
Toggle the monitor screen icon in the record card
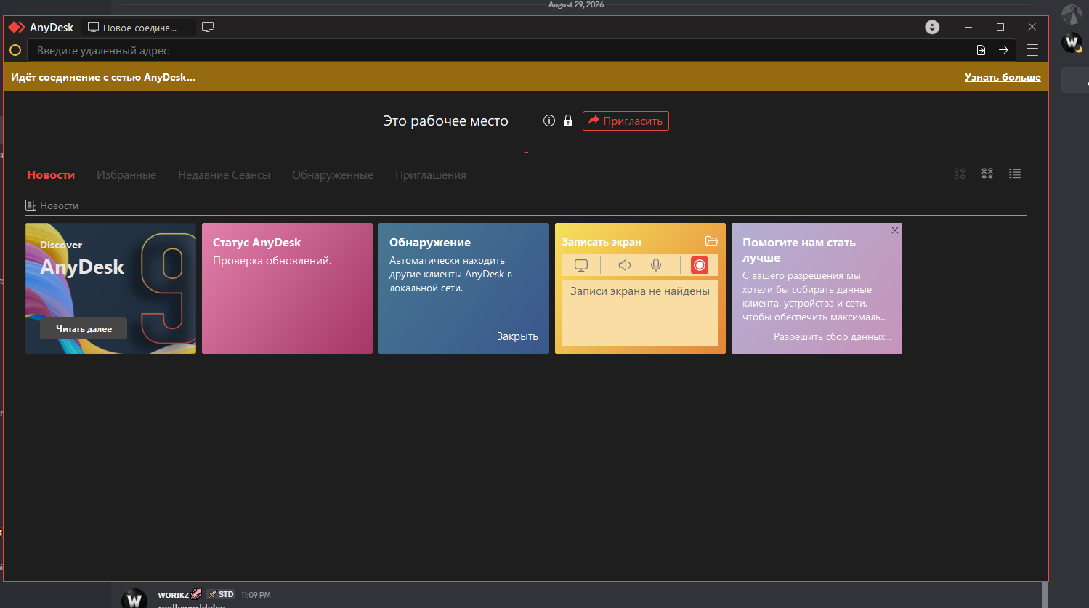(581, 265)
